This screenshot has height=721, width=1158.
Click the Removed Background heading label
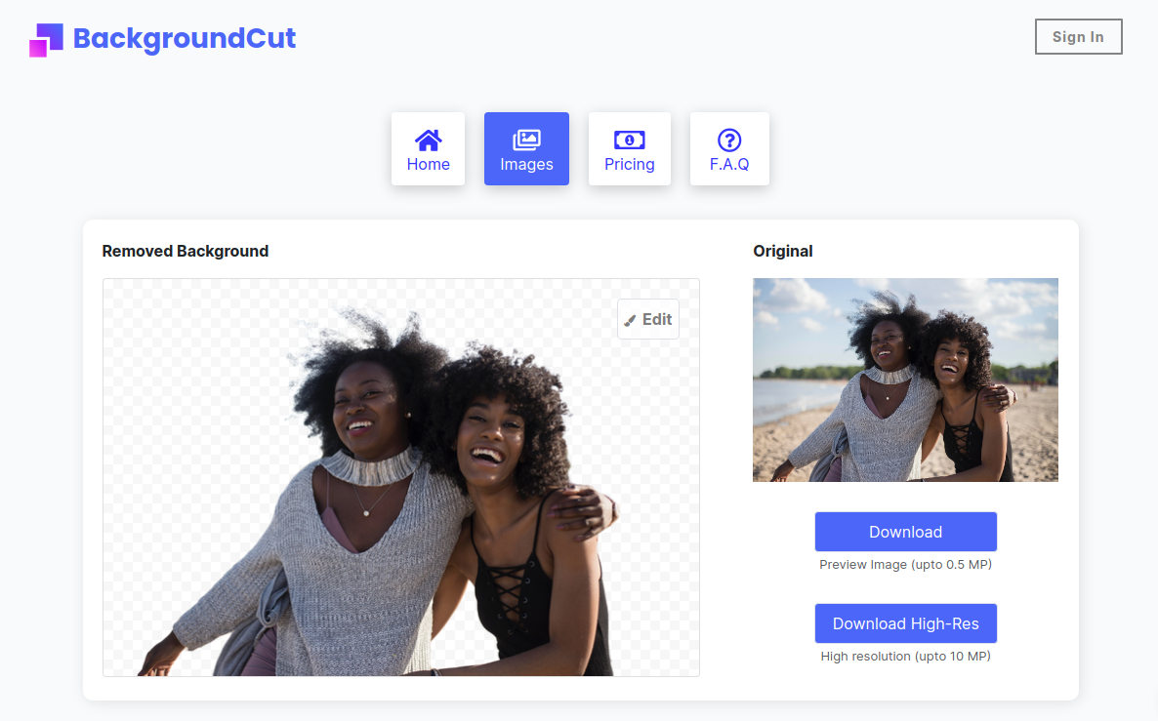[185, 251]
